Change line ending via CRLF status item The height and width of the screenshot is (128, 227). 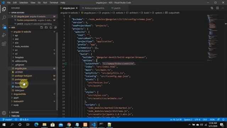[205, 119]
